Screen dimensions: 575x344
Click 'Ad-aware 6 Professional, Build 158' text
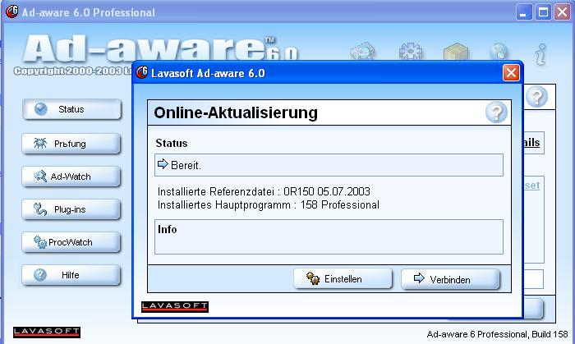coord(497,334)
